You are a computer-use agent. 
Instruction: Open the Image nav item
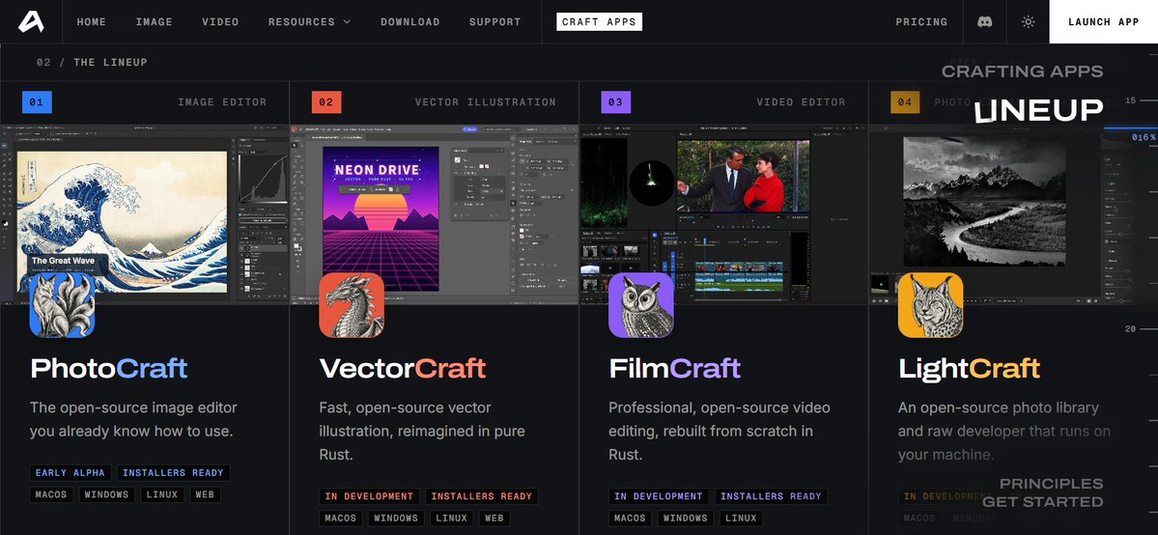pos(154,22)
